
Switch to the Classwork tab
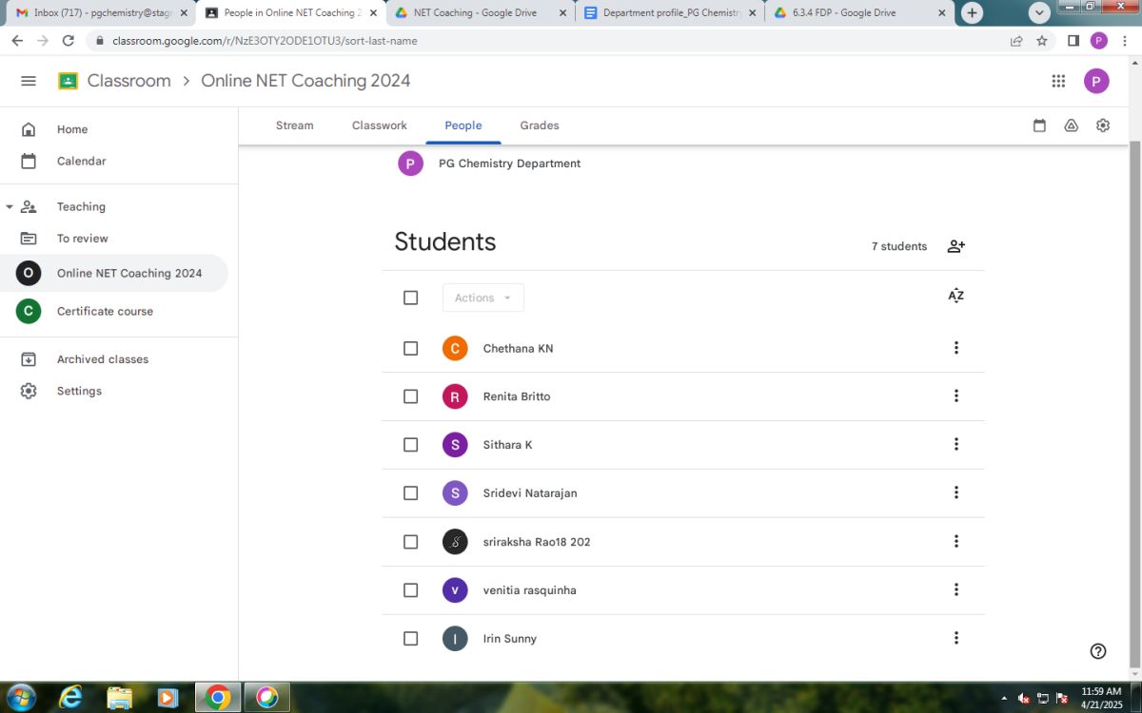click(x=379, y=125)
